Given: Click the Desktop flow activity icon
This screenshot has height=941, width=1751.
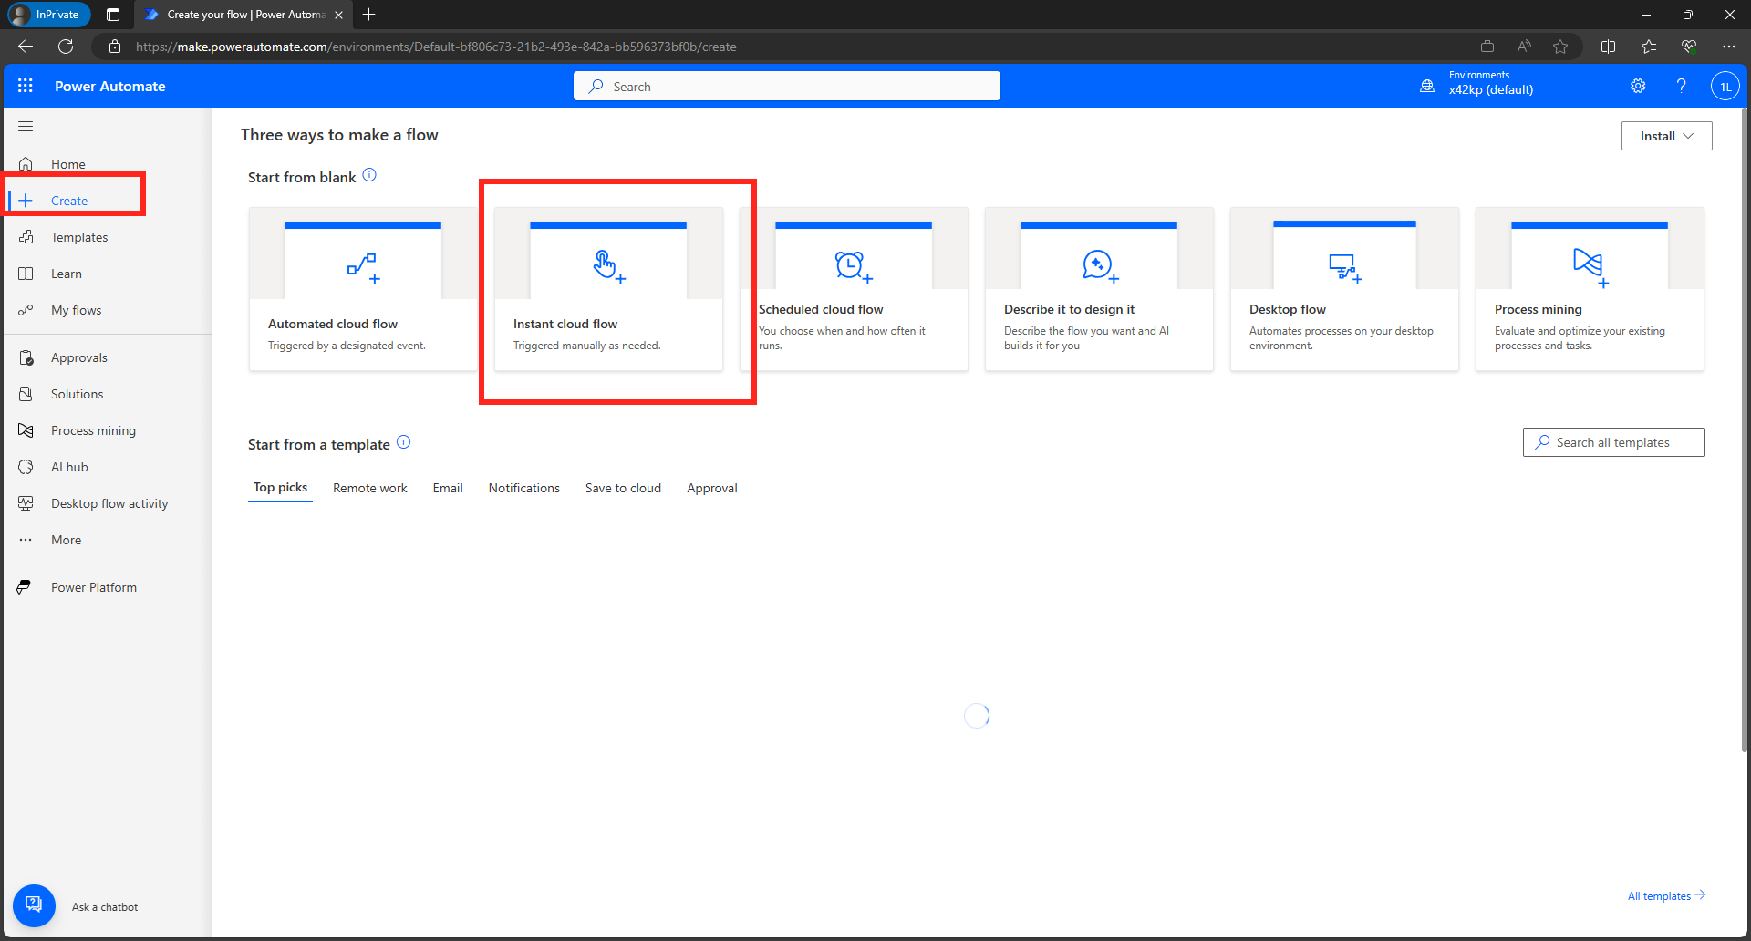Looking at the screenshot, I should coord(26,503).
